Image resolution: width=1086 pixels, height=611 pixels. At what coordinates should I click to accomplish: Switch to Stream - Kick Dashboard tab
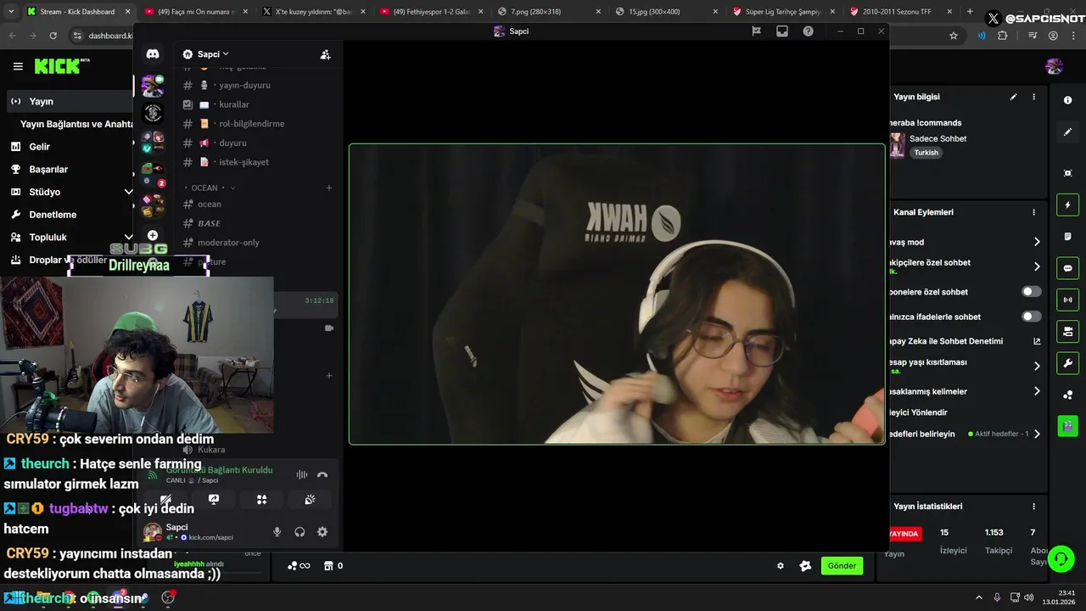[x=78, y=12]
